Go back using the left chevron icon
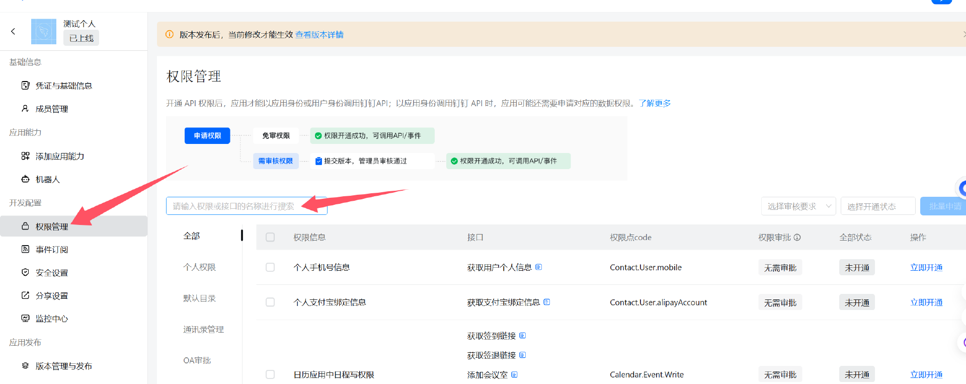Image resolution: width=966 pixels, height=384 pixels. (13, 31)
